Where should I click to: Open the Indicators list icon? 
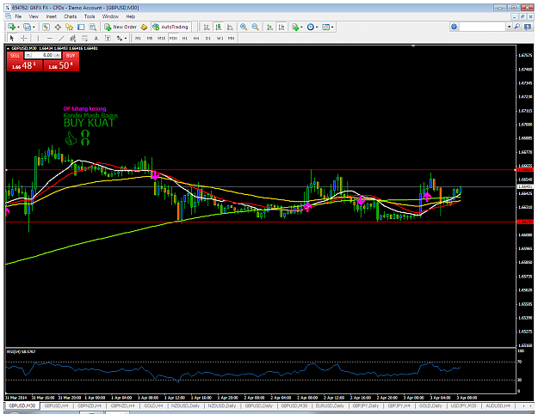coord(295,27)
